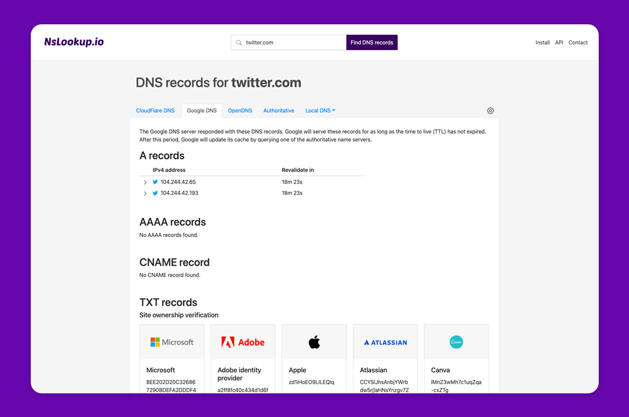Image resolution: width=629 pixels, height=417 pixels.
Task: Click the A records heading
Action: pyautogui.click(x=162, y=155)
